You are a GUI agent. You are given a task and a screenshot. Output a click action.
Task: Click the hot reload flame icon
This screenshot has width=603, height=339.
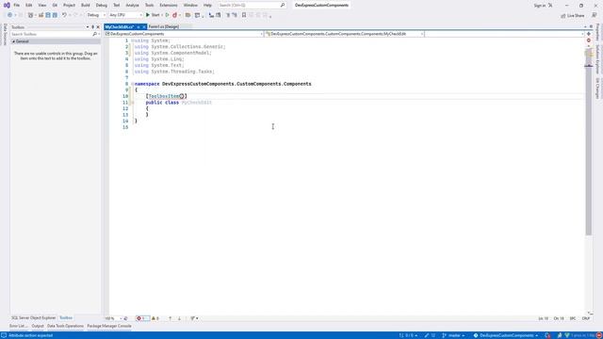point(175,15)
